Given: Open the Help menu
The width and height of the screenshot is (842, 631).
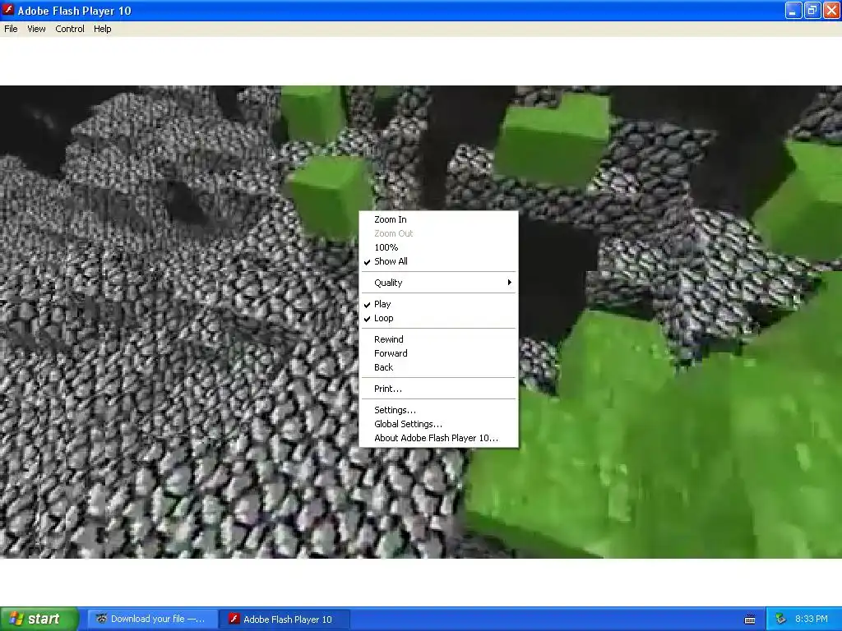Looking at the screenshot, I should pyautogui.click(x=103, y=29).
